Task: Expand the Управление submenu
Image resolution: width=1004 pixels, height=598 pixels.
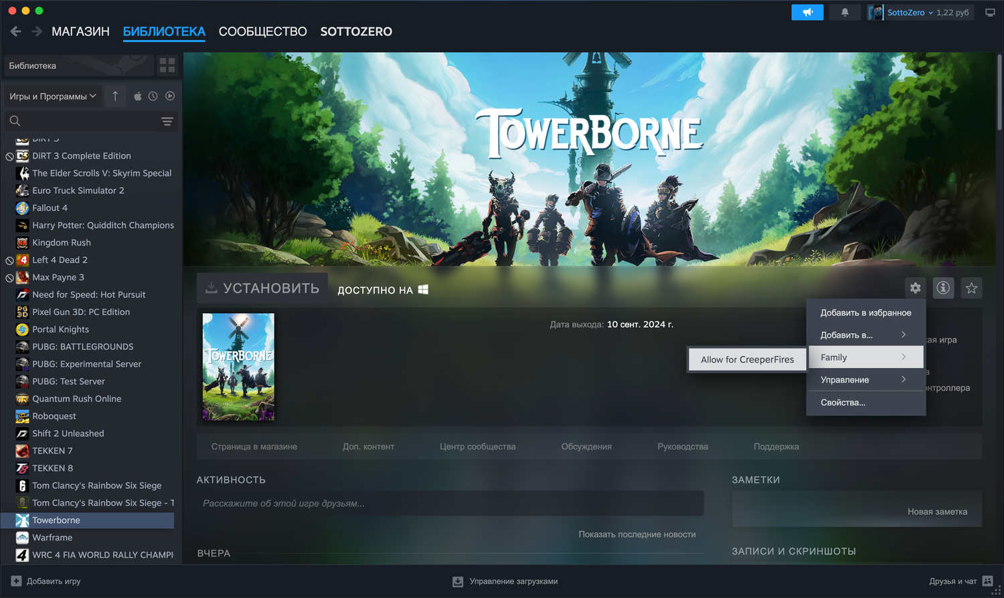Action: pyautogui.click(x=866, y=380)
